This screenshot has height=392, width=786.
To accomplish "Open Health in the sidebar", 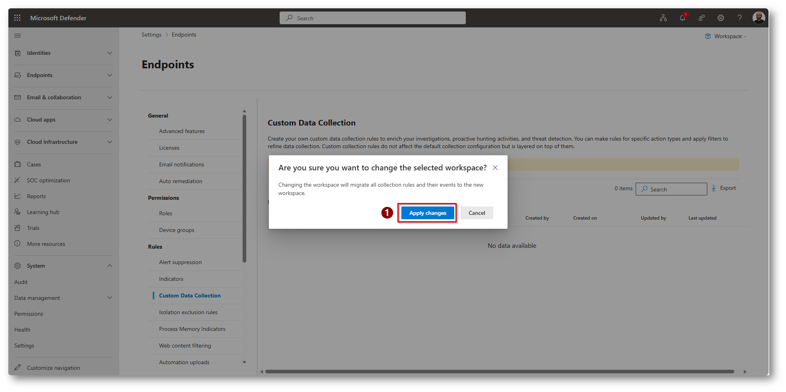I will pos(22,330).
